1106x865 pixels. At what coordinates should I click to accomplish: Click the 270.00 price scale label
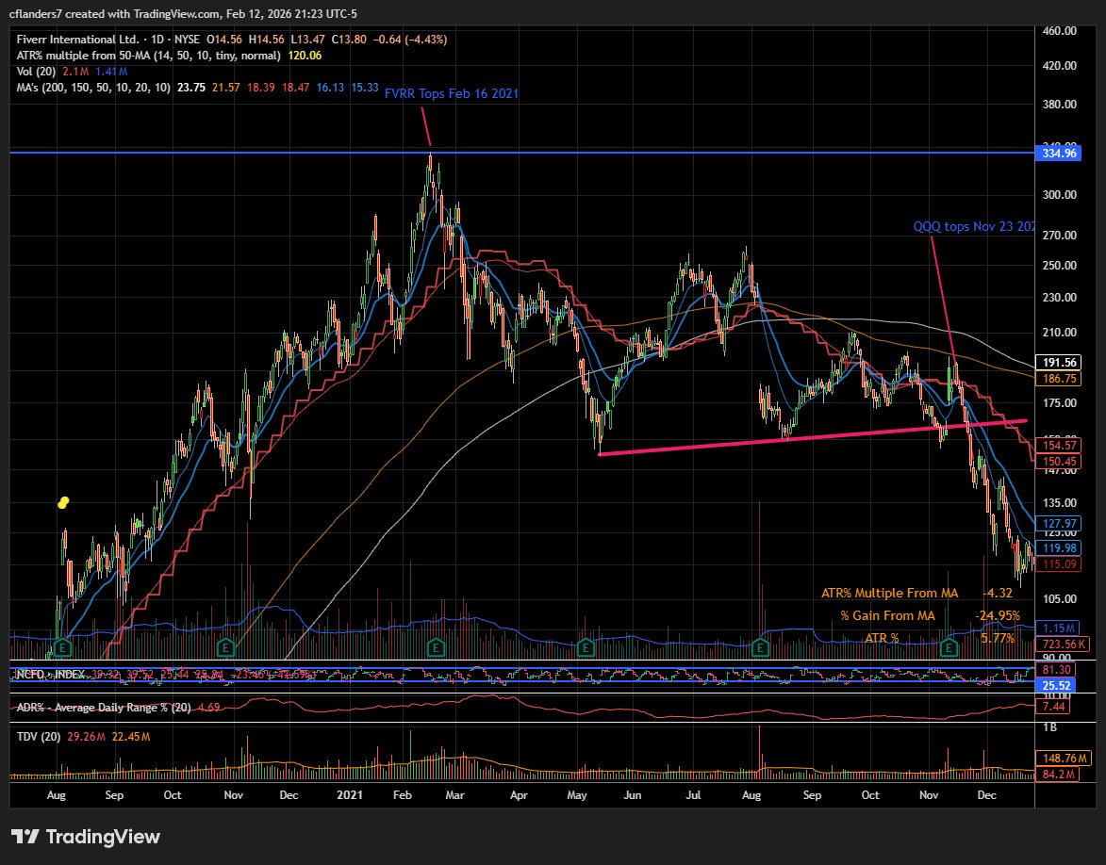(1060, 235)
